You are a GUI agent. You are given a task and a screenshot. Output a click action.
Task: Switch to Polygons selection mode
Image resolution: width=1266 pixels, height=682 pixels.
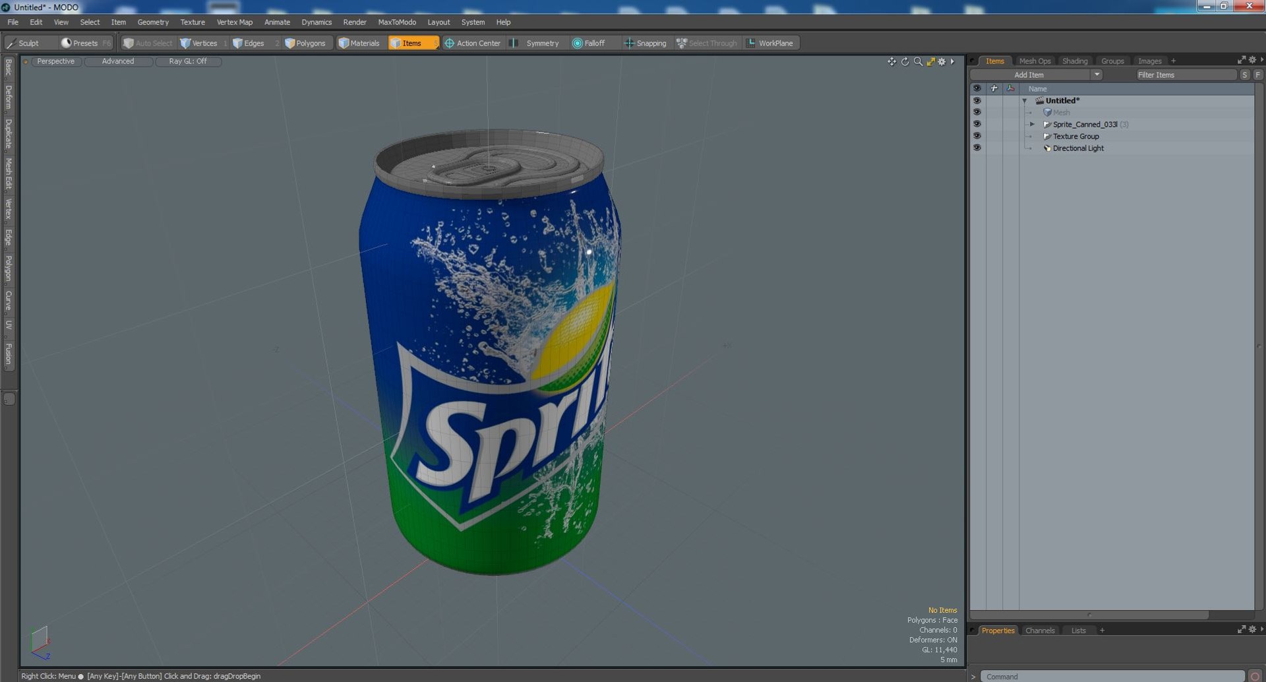click(310, 43)
